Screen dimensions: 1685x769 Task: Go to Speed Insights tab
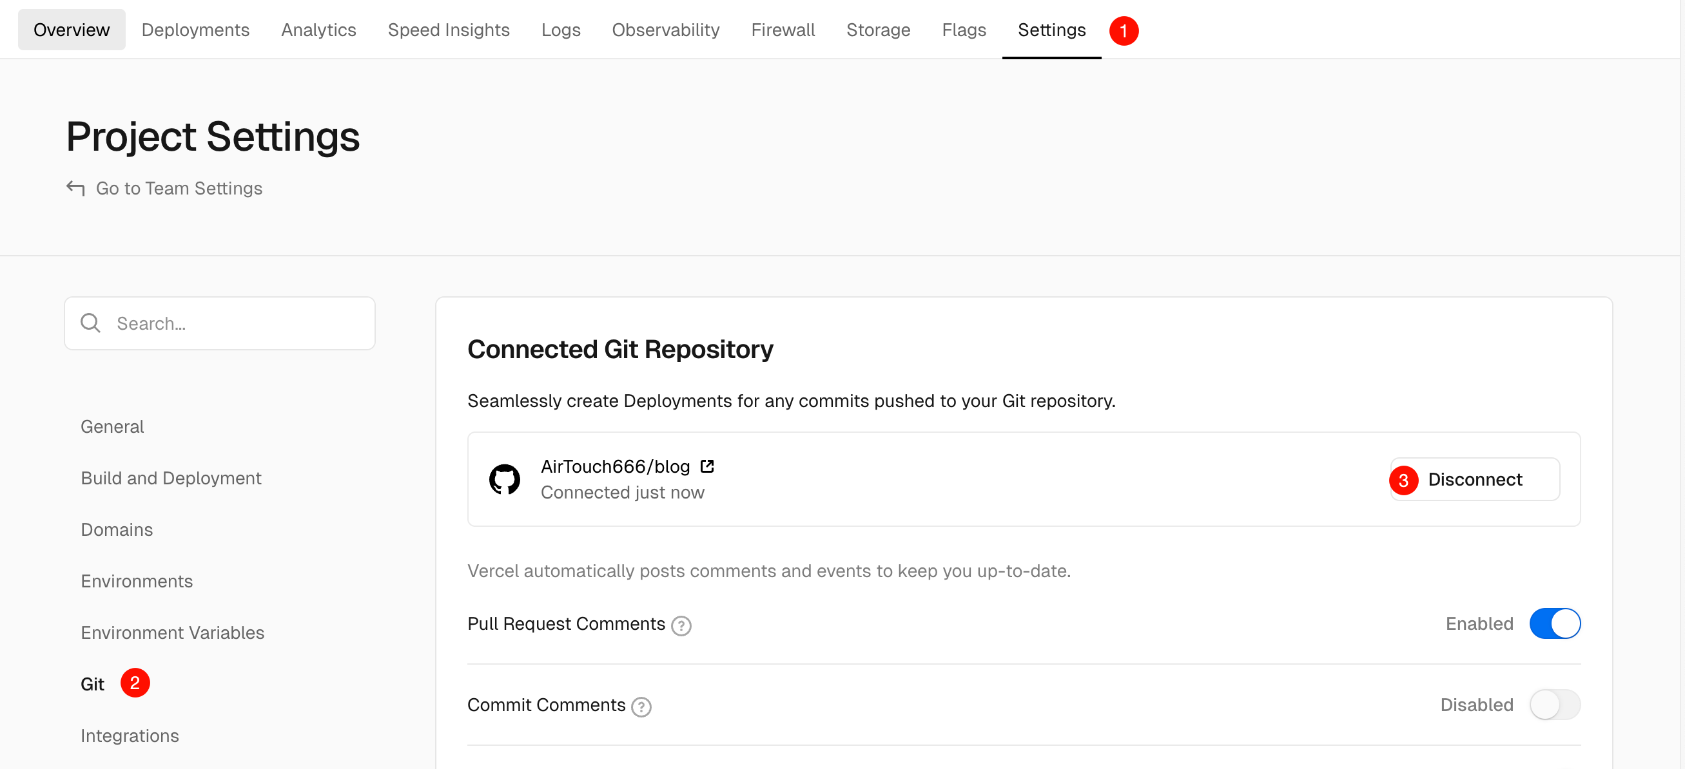[x=448, y=30]
